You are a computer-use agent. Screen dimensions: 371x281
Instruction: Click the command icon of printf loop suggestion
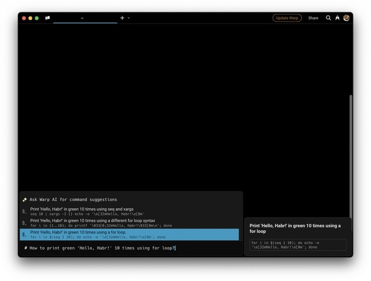24,223
